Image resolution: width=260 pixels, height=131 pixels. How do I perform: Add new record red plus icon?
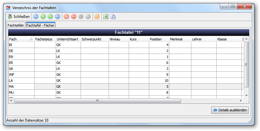[x=66, y=17]
